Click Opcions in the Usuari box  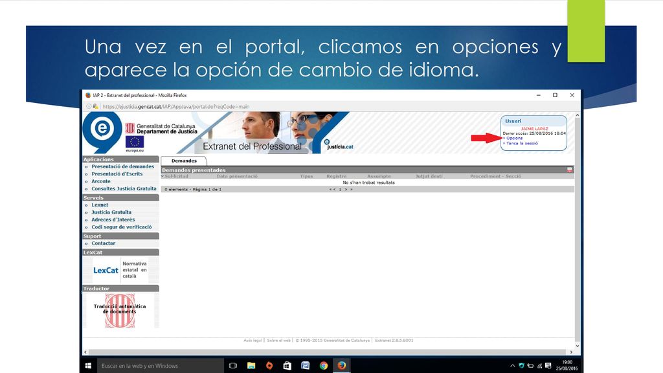tap(514, 139)
